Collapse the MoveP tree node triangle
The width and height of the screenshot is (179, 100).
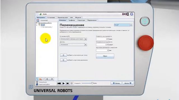(39, 25)
